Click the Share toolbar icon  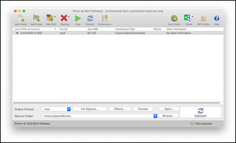[187, 18]
